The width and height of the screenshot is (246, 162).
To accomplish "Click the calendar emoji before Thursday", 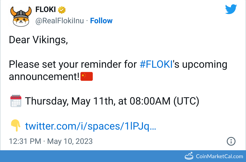I will (x=16, y=101).
